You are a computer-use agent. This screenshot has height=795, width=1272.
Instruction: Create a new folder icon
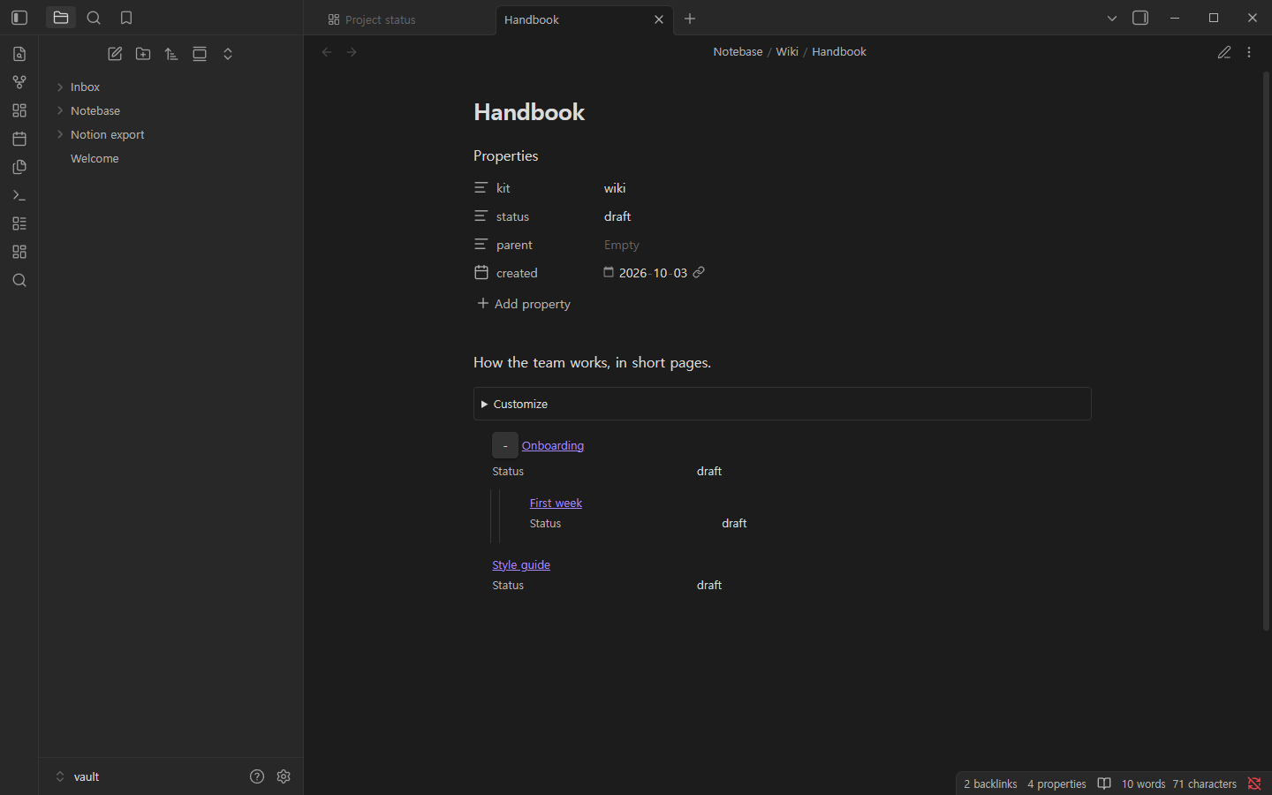point(143,54)
